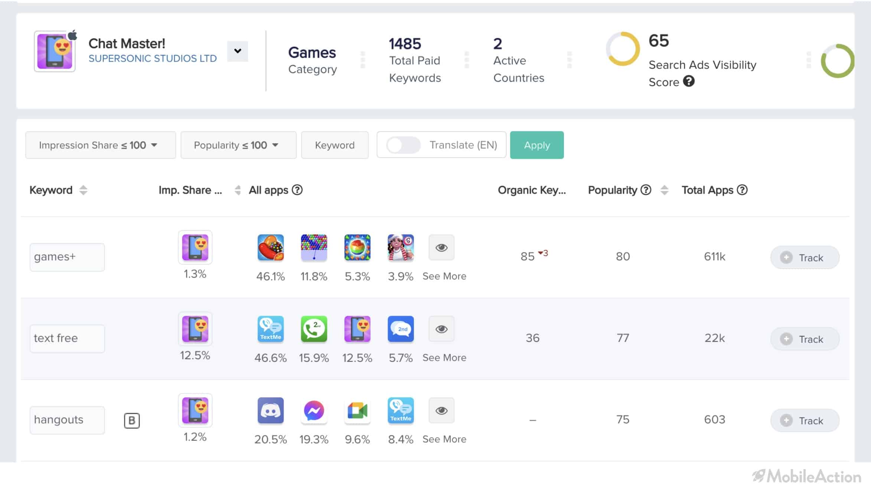Click the Search Ads Visibility Score help icon

[x=689, y=81]
